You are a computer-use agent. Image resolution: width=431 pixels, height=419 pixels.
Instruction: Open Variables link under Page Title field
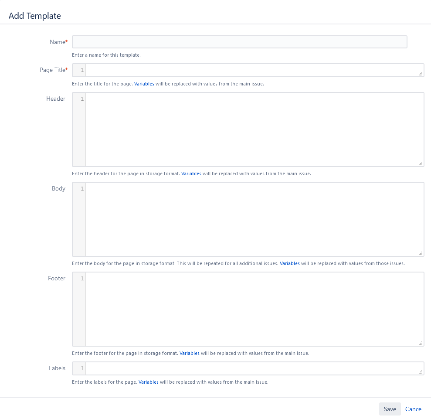(144, 84)
